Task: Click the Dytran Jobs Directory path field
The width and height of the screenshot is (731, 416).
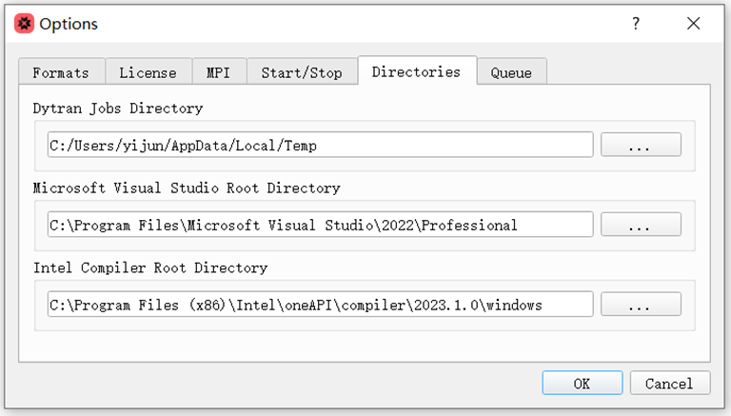Action: coord(320,145)
